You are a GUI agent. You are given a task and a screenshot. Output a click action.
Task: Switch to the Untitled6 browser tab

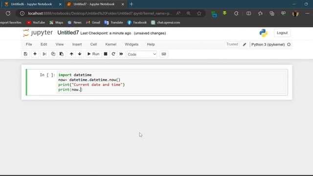[x=31, y=4]
